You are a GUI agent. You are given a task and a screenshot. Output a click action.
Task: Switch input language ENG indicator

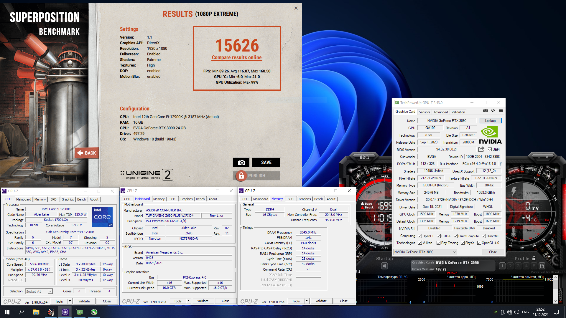click(x=525, y=312)
